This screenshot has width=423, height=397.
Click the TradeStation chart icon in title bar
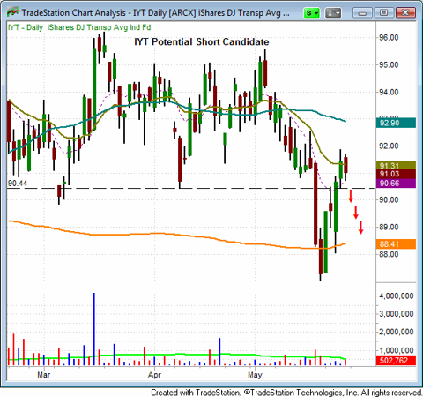coord(12,12)
